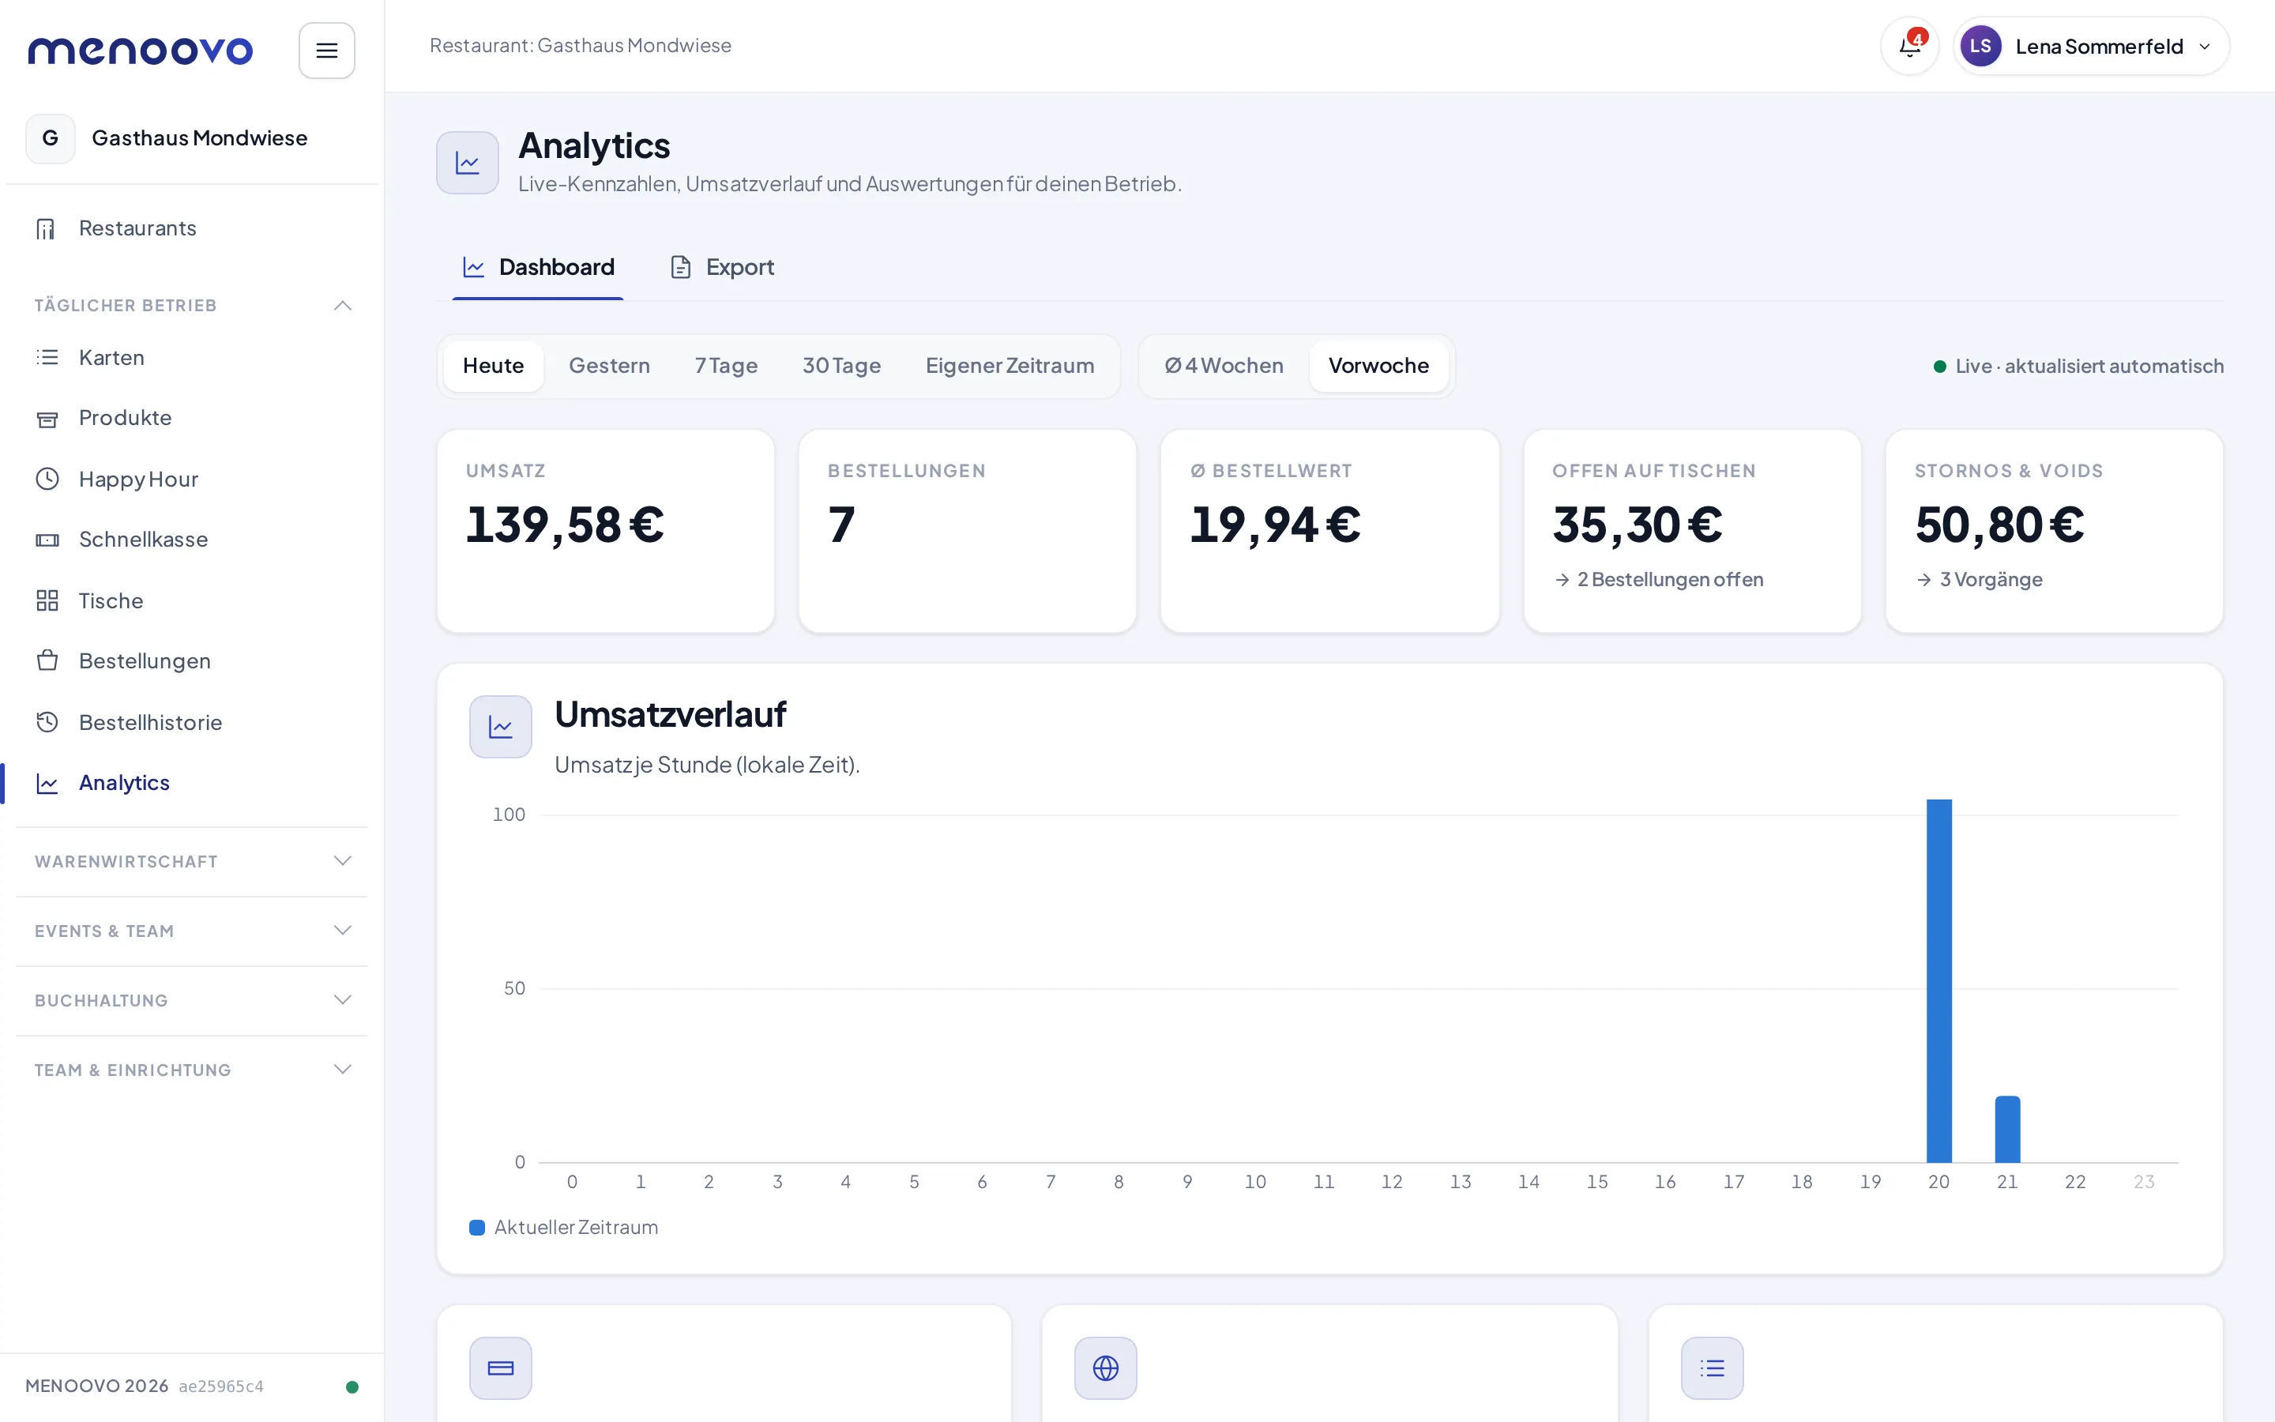Collapse the Täglicher Betrieb section

coord(192,306)
